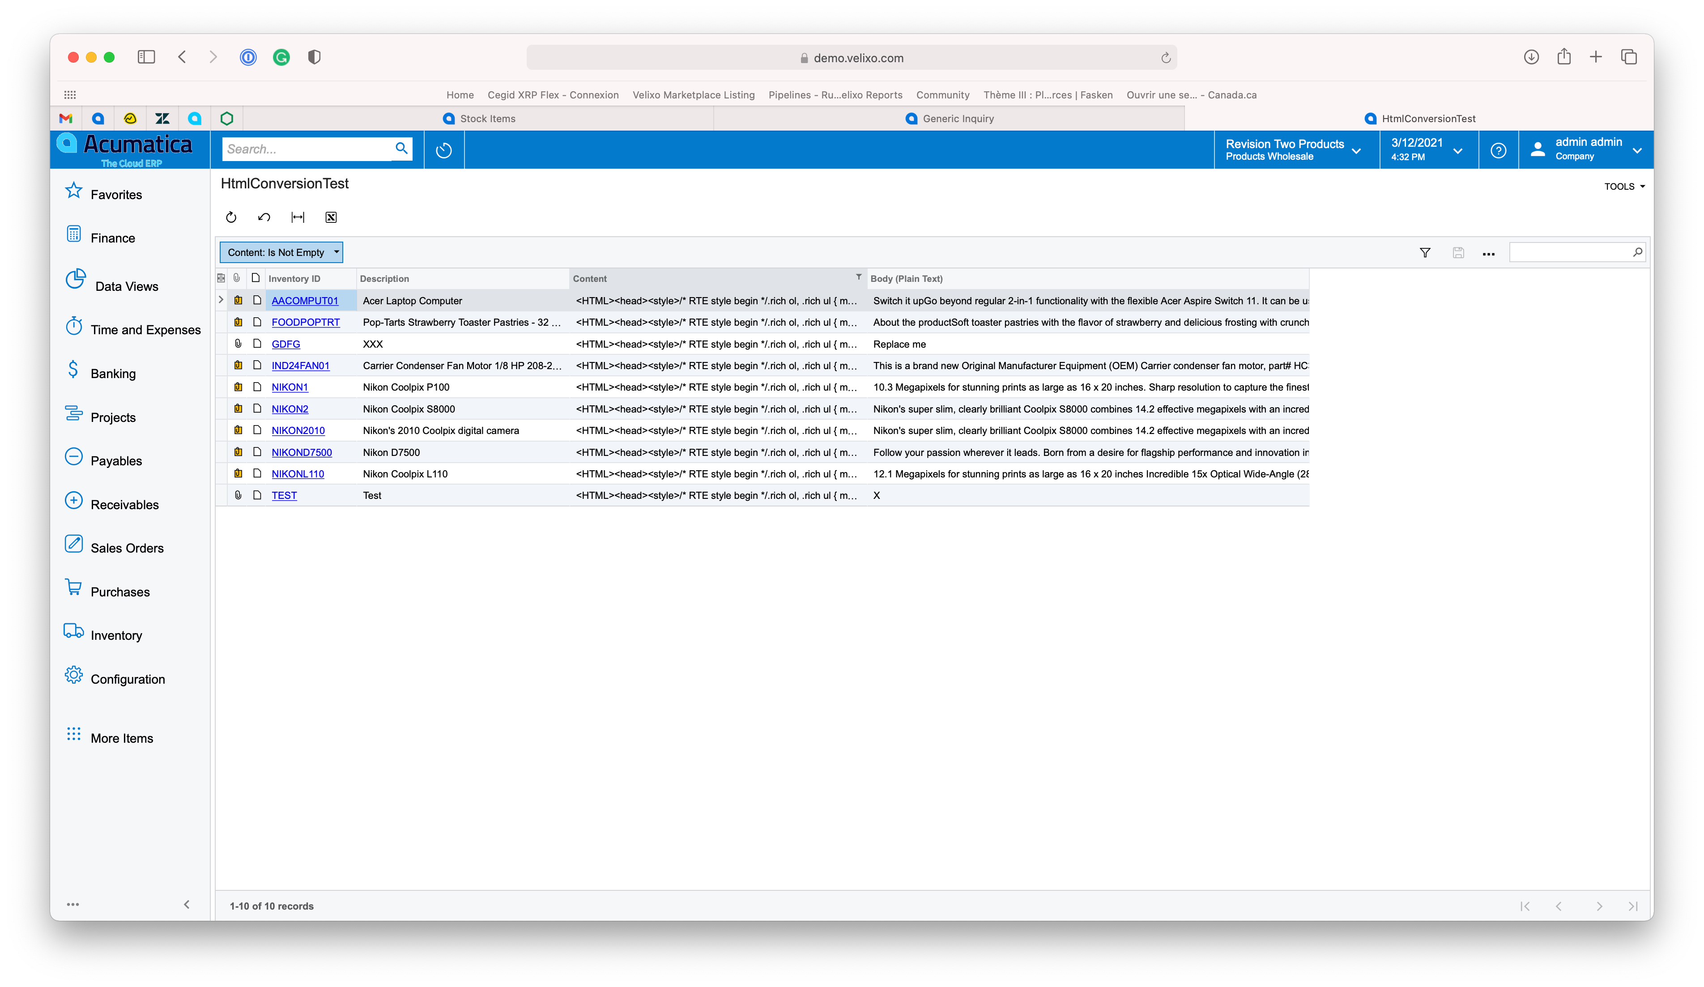
Task: Click the global Search input field
Action: pyautogui.click(x=308, y=149)
